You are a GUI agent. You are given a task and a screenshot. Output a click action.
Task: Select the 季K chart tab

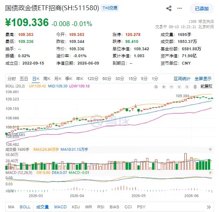69,79
